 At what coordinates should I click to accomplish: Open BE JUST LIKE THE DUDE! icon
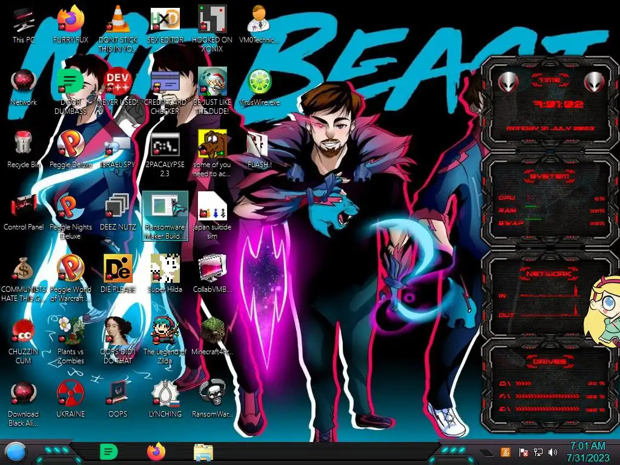click(212, 91)
